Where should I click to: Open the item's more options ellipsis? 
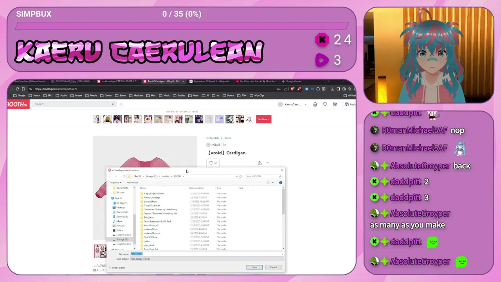click(267, 163)
